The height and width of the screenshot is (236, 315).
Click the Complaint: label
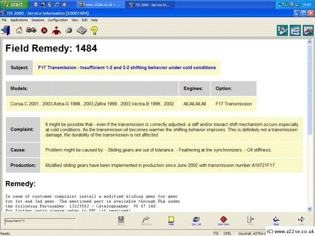click(x=22, y=129)
